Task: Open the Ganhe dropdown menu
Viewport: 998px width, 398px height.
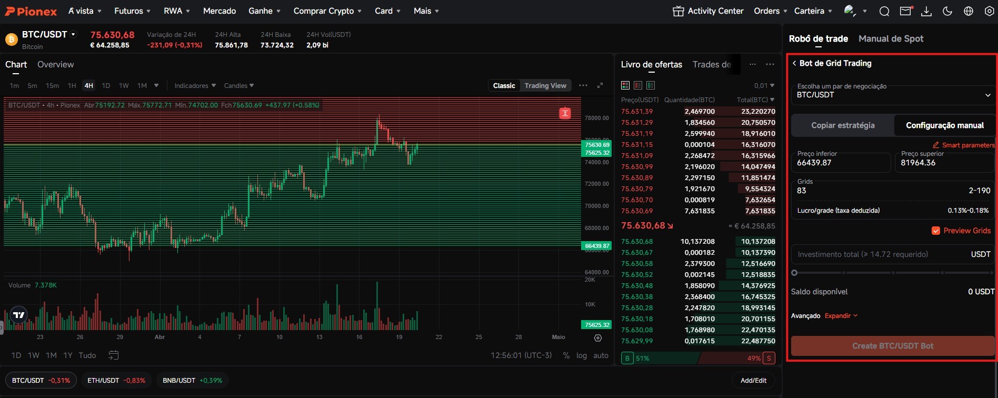Action: (265, 11)
